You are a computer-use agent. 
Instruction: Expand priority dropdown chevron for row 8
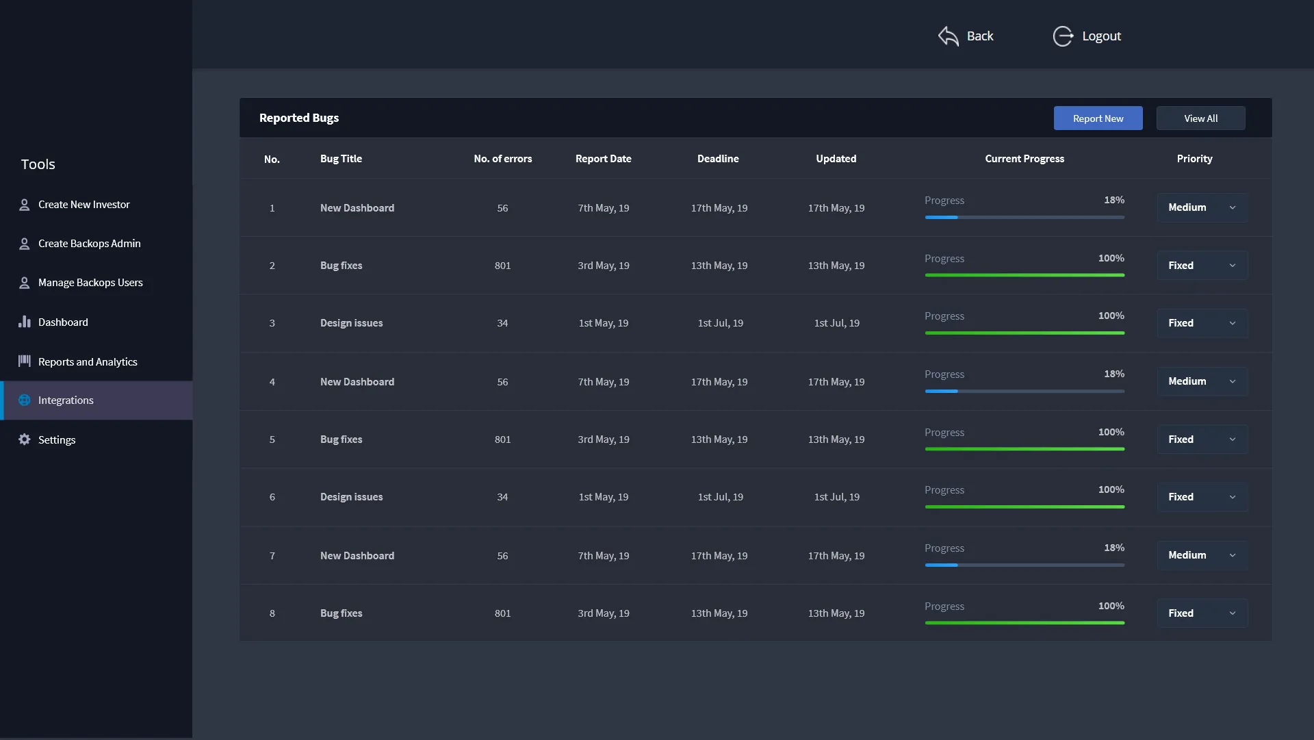1232,613
